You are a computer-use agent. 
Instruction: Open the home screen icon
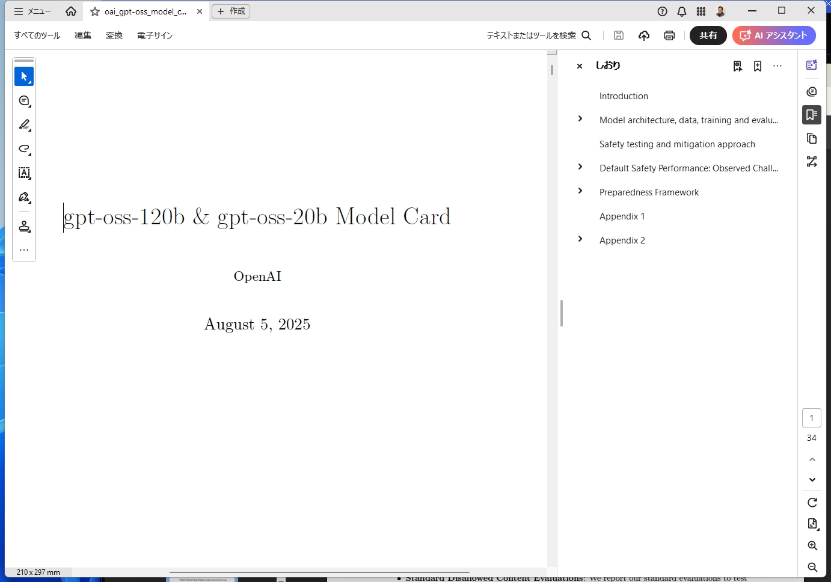coord(71,11)
